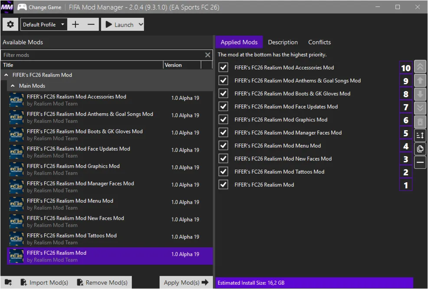The height and width of the screenshot is (289, 428).
Task: Delete selected applied mod with trash icon
Action: [420, 122]
